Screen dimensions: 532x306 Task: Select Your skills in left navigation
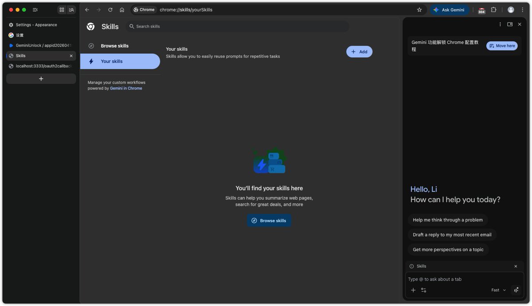click(120, 61)
